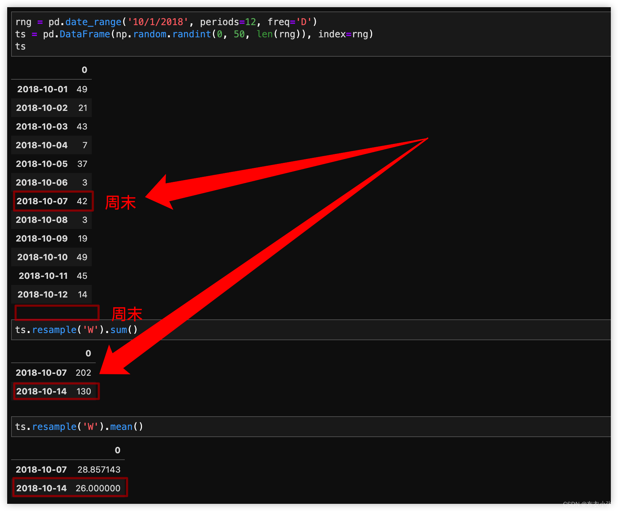Select the 2018-10-11 row label
The image size is (618, 511).
(x=43, y=276)
